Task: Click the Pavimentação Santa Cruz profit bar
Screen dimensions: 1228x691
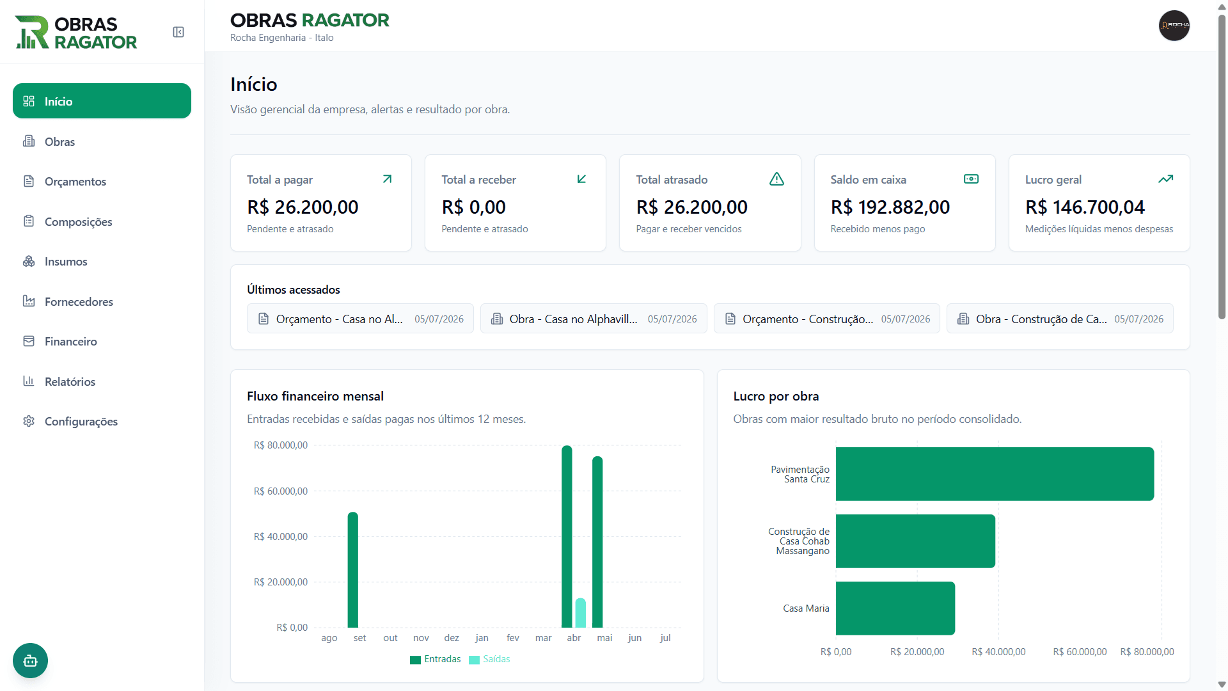Action: point(995,474)
